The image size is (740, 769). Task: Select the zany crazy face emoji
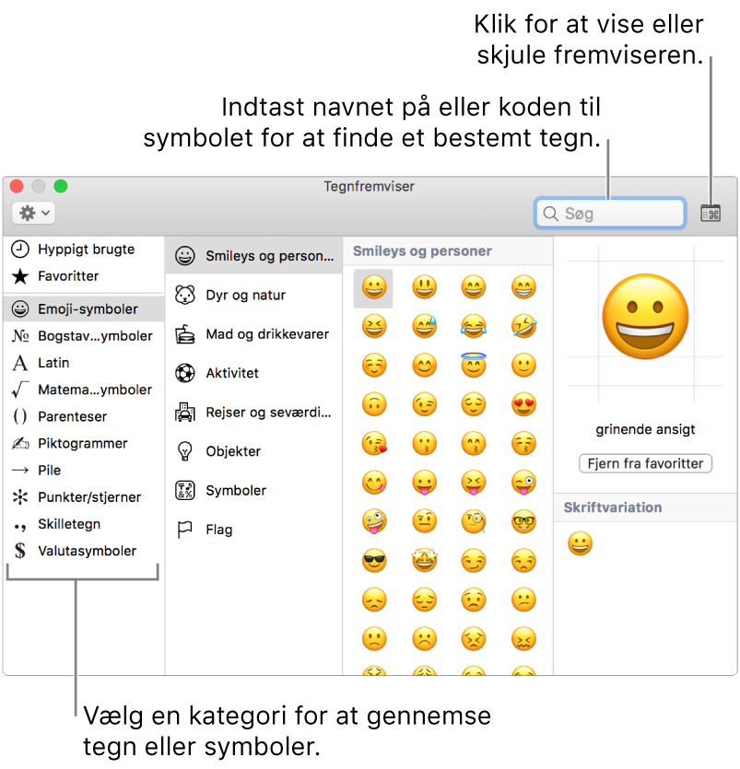pos(374,521)
